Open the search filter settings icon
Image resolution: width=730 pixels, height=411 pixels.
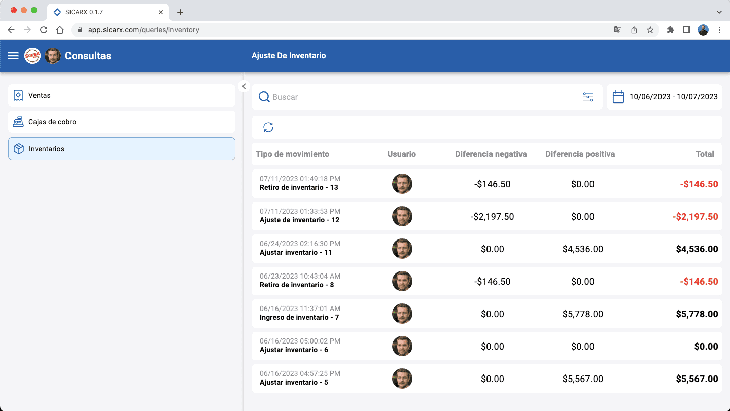(587, 97)
